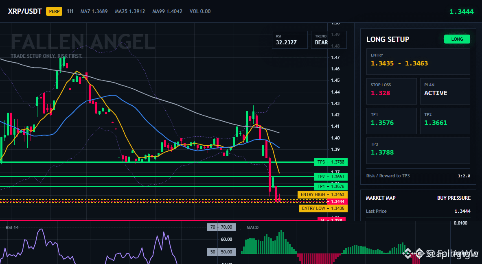Click the green 1.3444 price in header
This screenshot has height=264, width=482.
pos(461,12)
